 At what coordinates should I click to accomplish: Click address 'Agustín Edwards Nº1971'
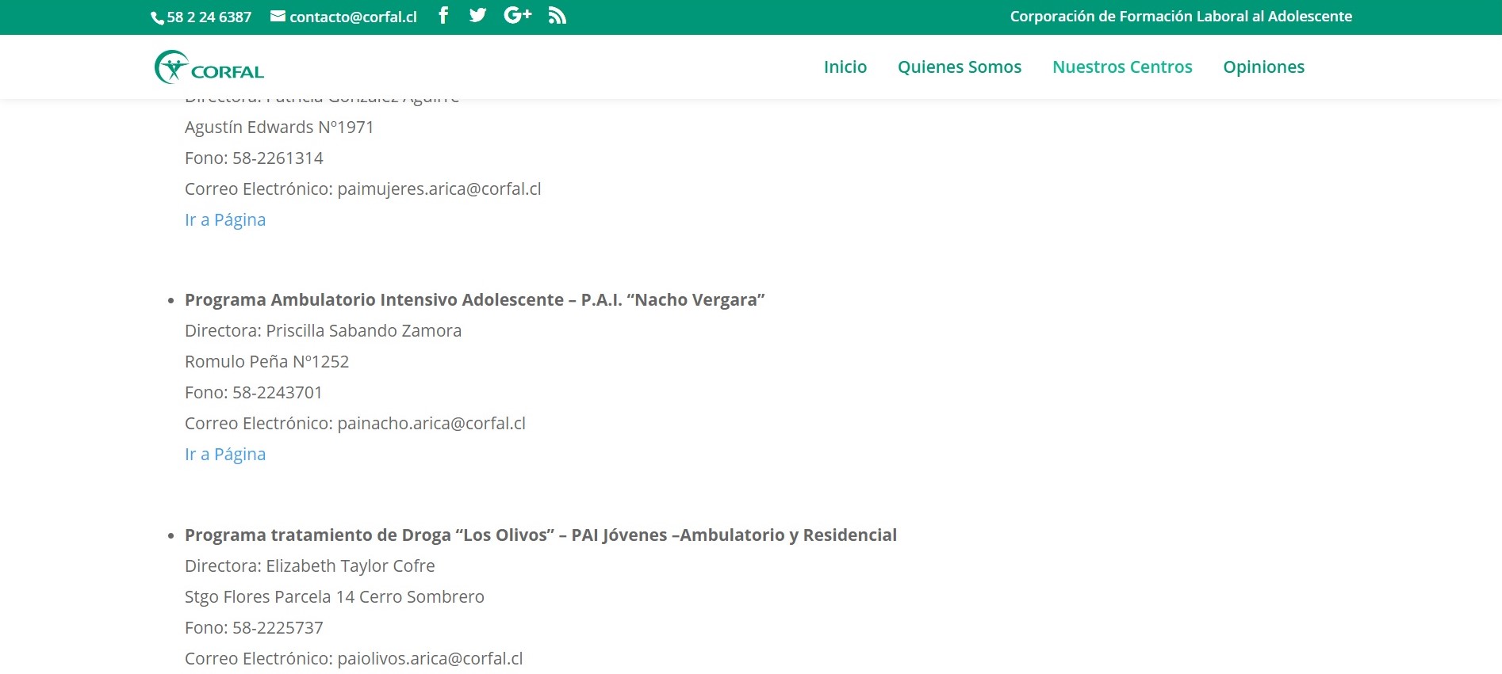pos(279,128)
